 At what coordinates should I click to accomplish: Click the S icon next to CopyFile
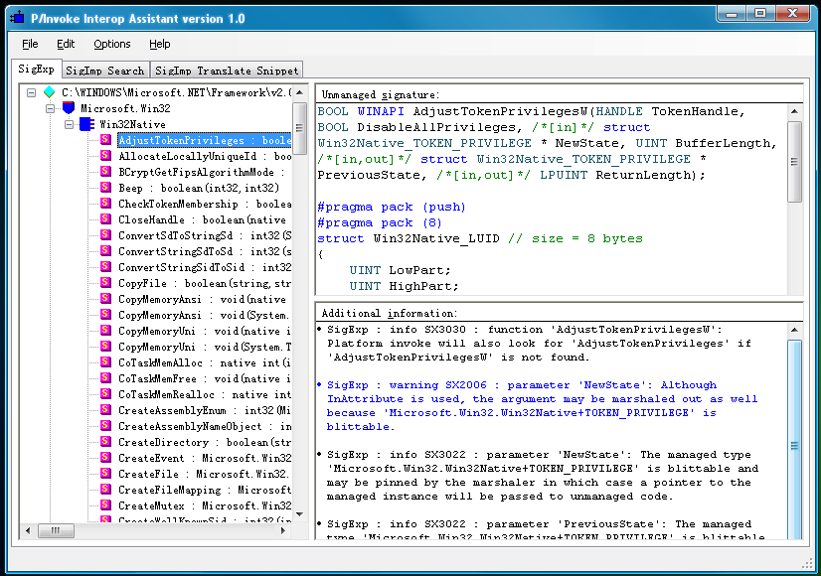click(105, 283)
